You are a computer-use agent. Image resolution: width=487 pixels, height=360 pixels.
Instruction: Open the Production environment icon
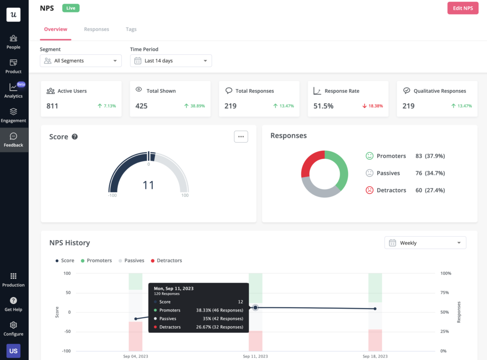point(13,279)
